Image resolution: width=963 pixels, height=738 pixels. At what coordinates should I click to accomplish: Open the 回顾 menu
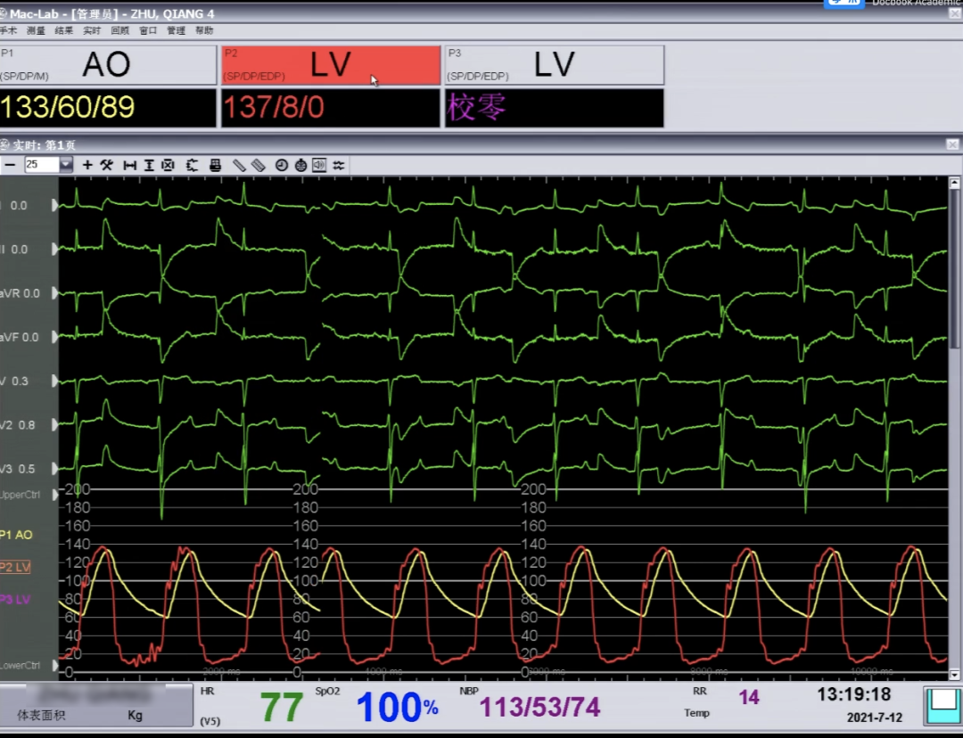[119, 30]
